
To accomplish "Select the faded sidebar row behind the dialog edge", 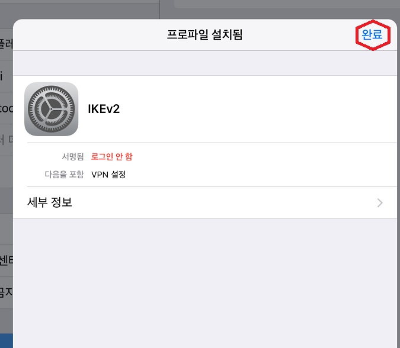I will (7, 140).
